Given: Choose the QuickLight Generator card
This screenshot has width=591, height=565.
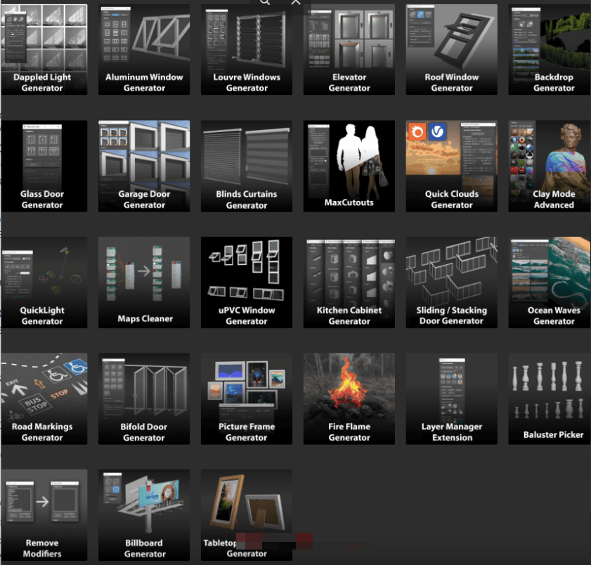Looking at the screenshot, I should (x=44, y=282).
